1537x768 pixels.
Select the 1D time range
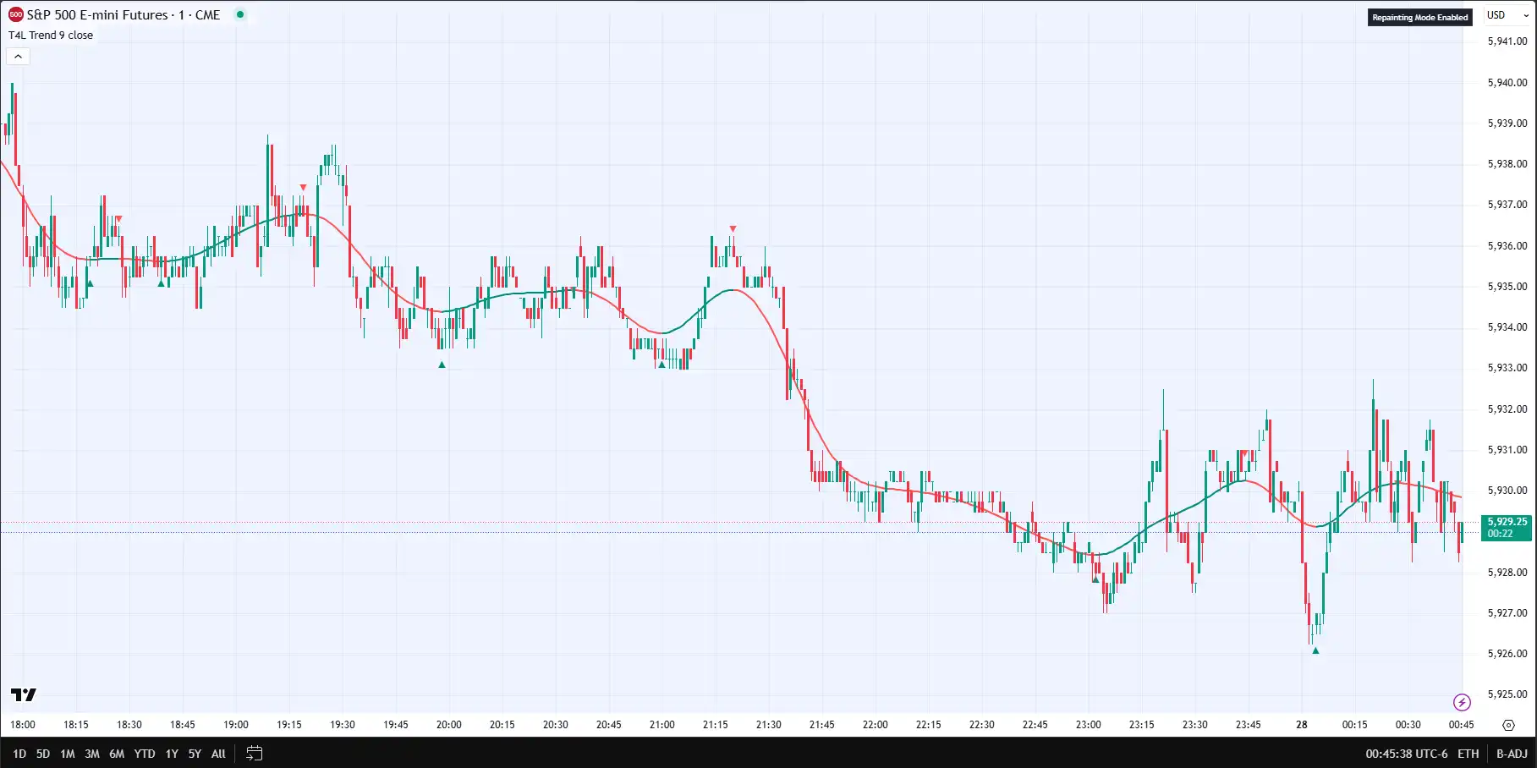[x=19, y=754]
